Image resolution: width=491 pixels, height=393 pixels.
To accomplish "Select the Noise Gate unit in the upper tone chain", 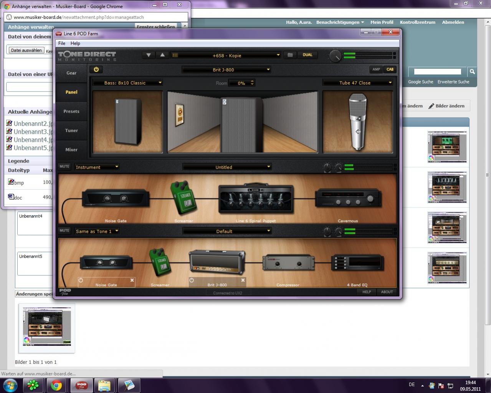I will tap(116, 199).
